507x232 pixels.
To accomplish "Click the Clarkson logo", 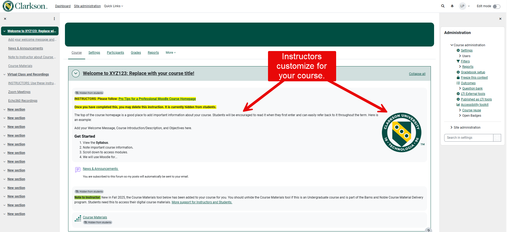I will (25, 6).
